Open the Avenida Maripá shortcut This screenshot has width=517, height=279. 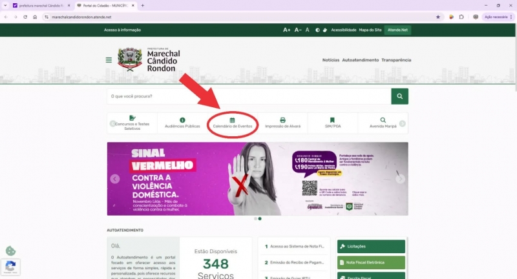[x=383, y=123]
